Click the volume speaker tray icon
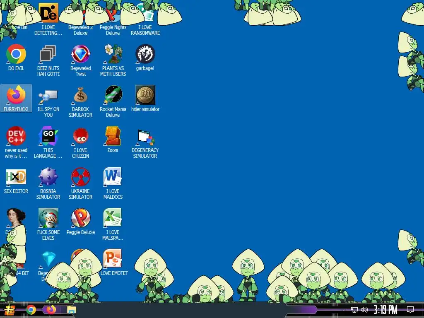This screenshot has height=318, width=424. pyautogui.click(x=364, y=310)
